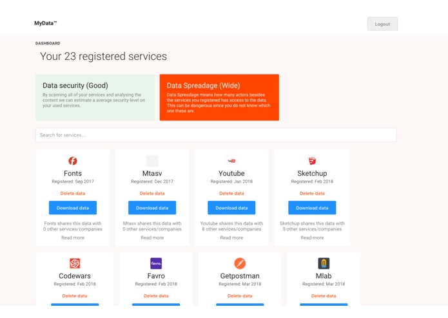Select the Mlab service name
This screenshot has height=318, width=448.
click(x=324, y=276)
